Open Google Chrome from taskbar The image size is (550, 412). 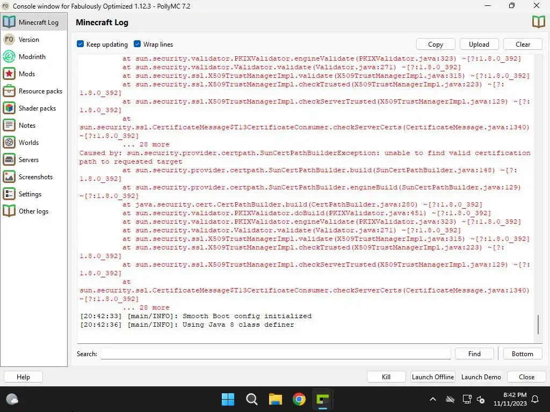[x=299, y=399]
